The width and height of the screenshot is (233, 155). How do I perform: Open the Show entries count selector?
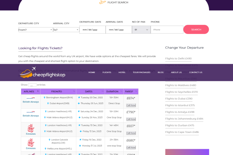[x=32, y=85]
